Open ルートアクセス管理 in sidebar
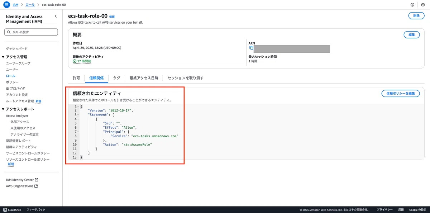The image size is (430, 213). tap(20, 101)
